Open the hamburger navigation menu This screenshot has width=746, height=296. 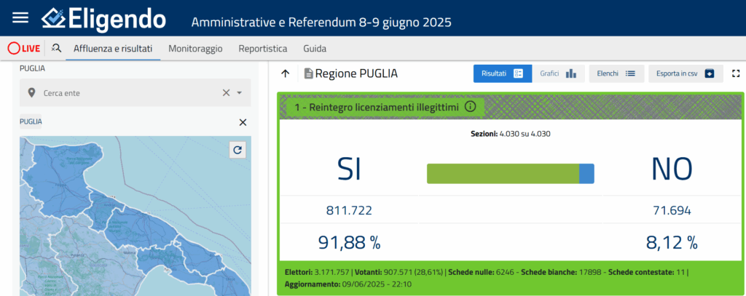point(20,18)
